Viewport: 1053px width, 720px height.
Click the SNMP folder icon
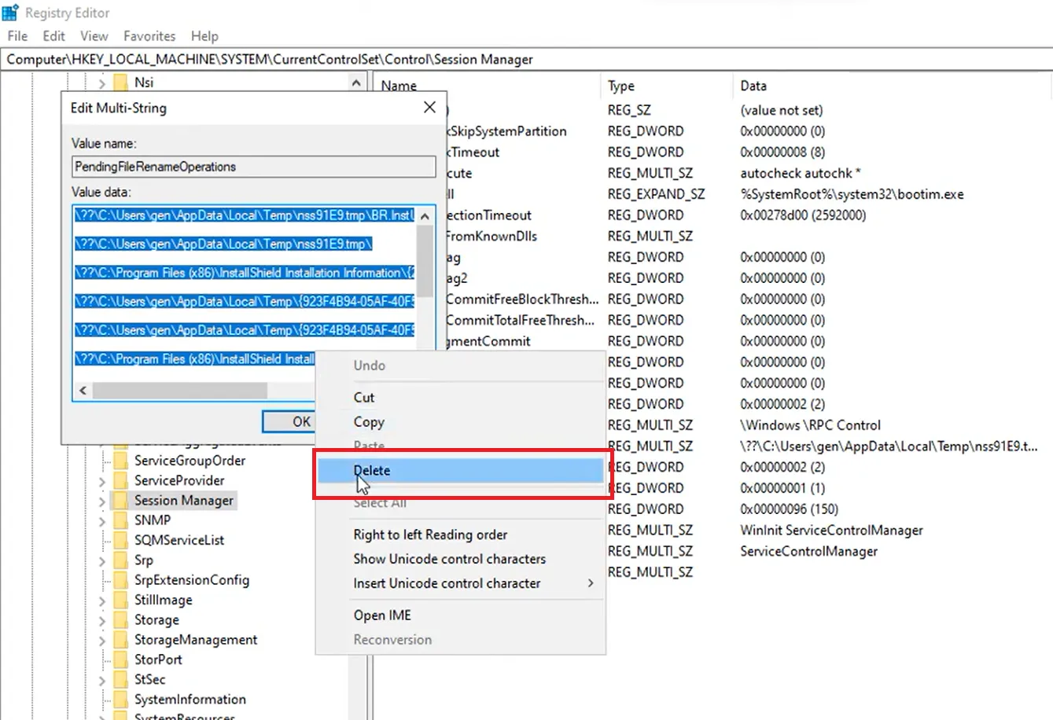(x=121, y=520)
